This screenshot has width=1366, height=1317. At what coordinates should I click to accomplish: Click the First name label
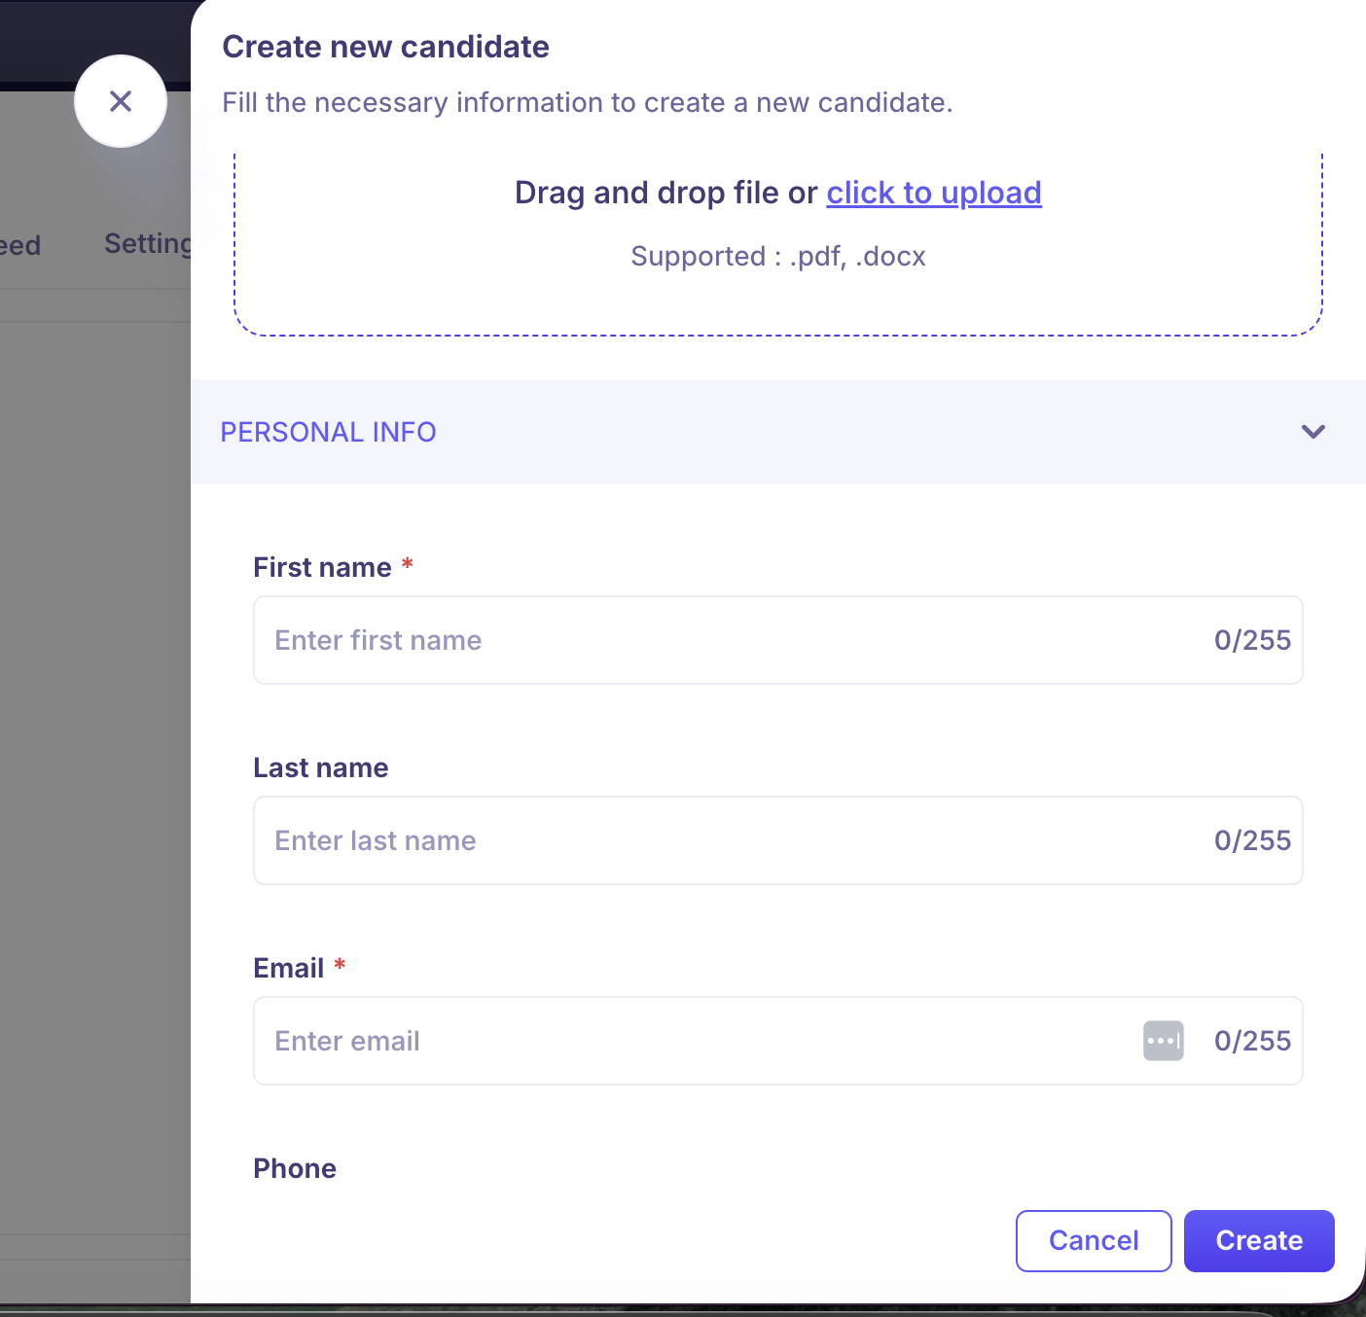click(x=322, y=567)
